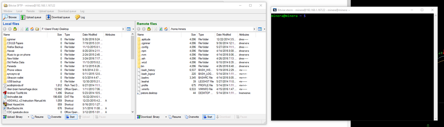
Task: Click the remote path field /home/minera
Action: click(211, 29)
